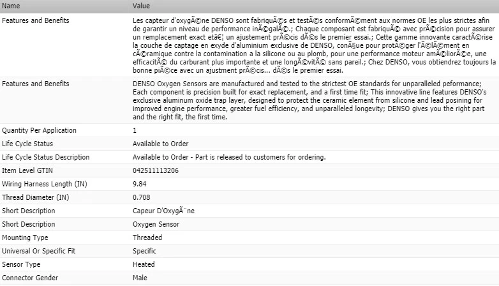Click the Quantity Per Application label
The height and width of the screenshot is (286, 499).
(39, 130)
